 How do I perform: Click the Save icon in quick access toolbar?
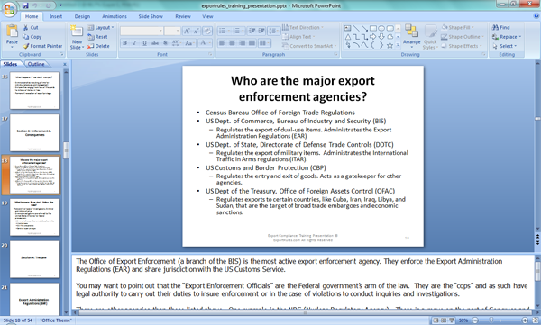pos(25,5)
